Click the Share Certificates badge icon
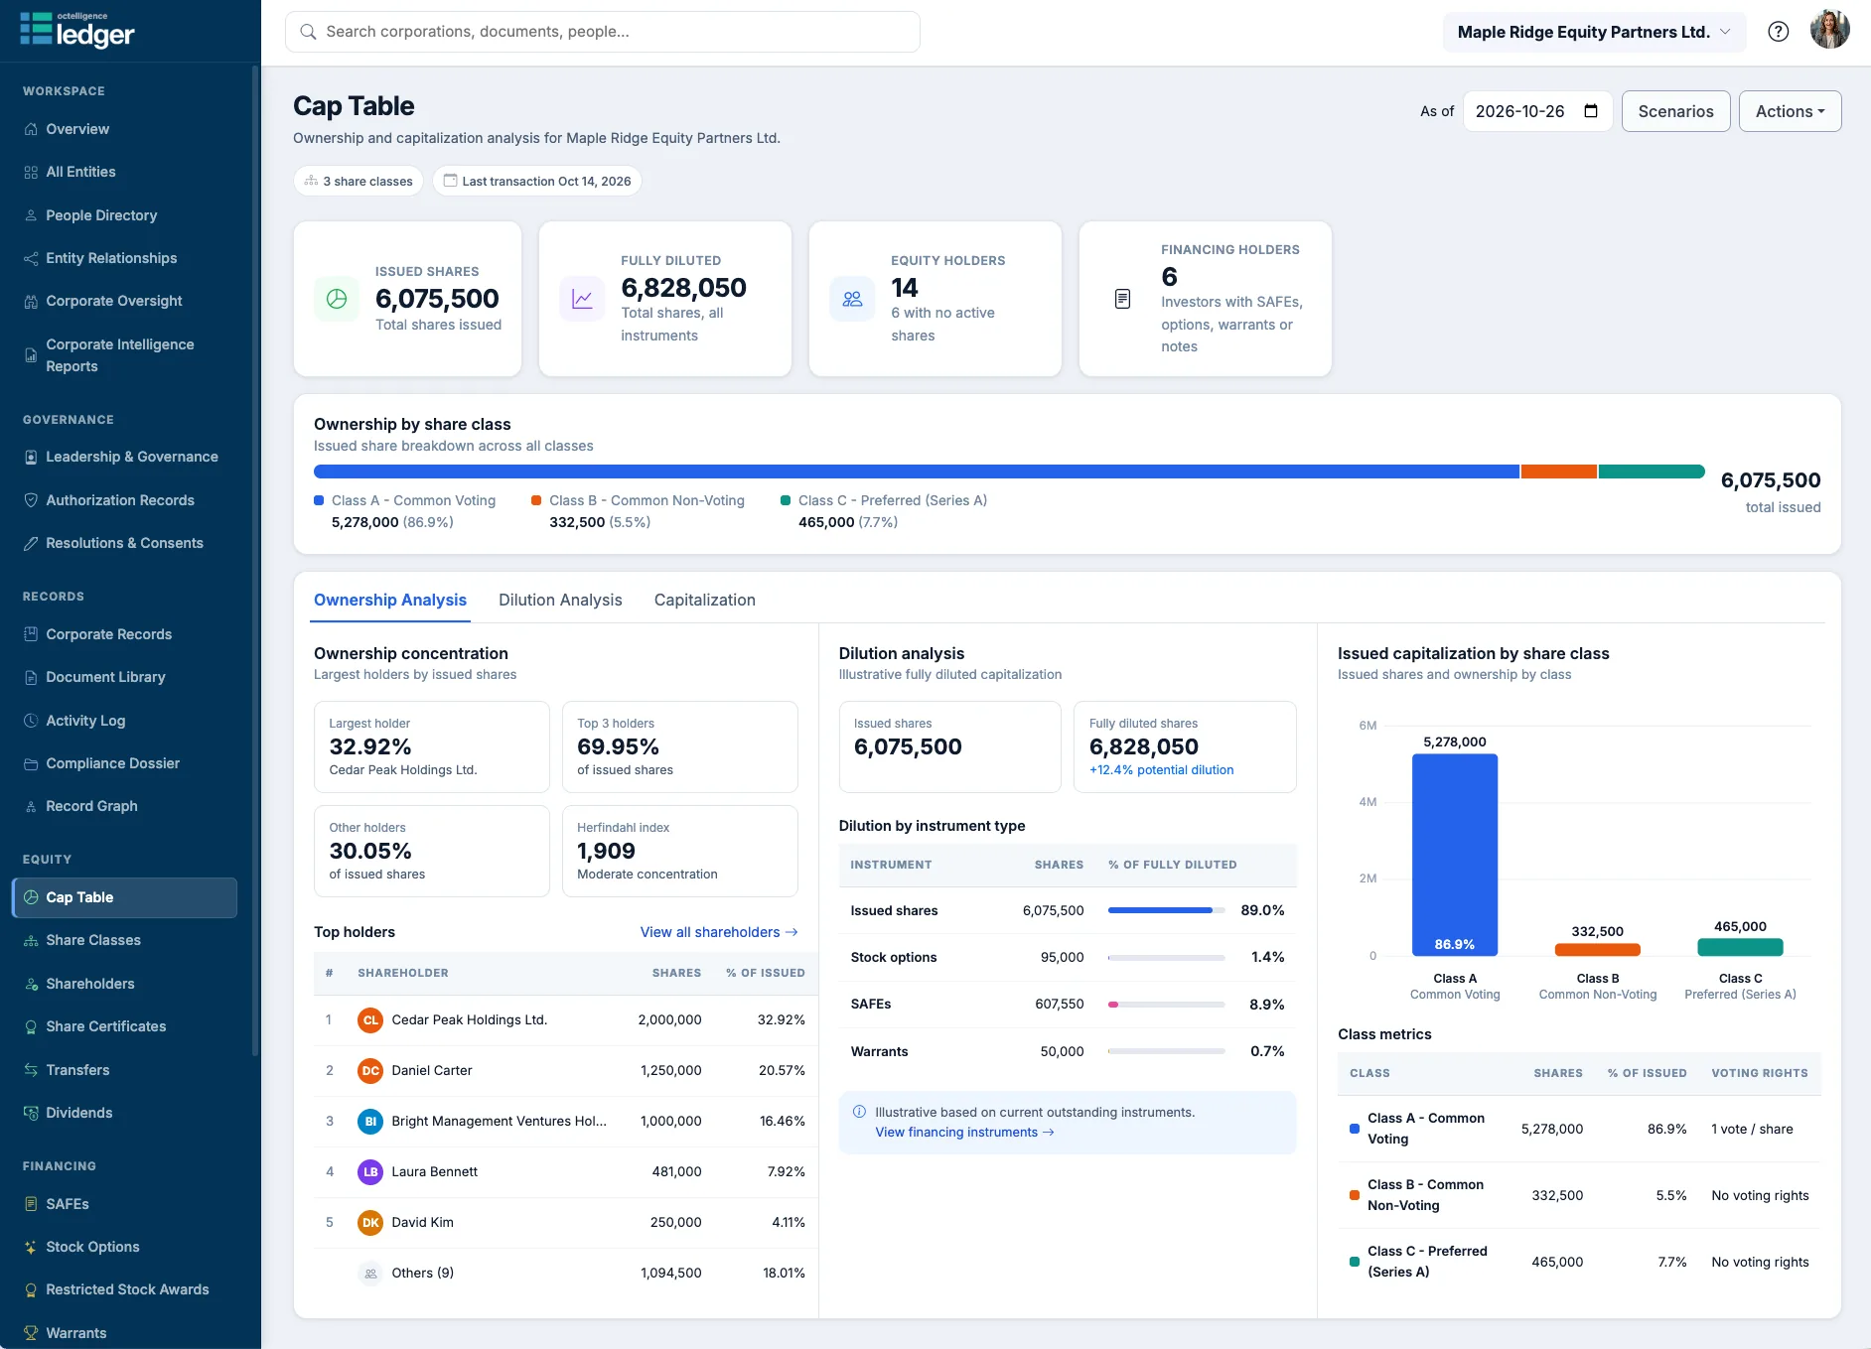 (31, 1026)
